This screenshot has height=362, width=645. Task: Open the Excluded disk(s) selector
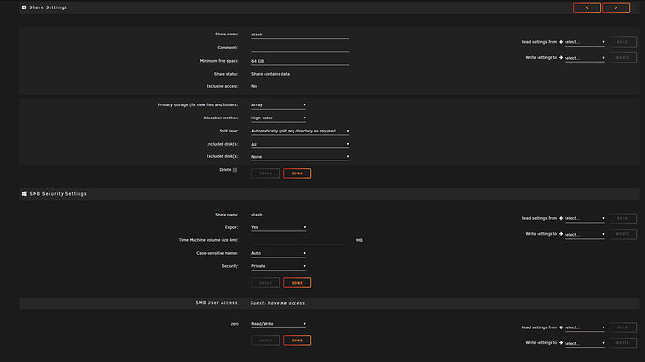click(x=300, y=157)
